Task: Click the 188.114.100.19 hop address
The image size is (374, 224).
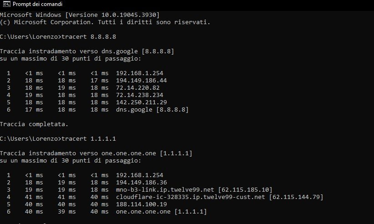Action: click(142, 204)
